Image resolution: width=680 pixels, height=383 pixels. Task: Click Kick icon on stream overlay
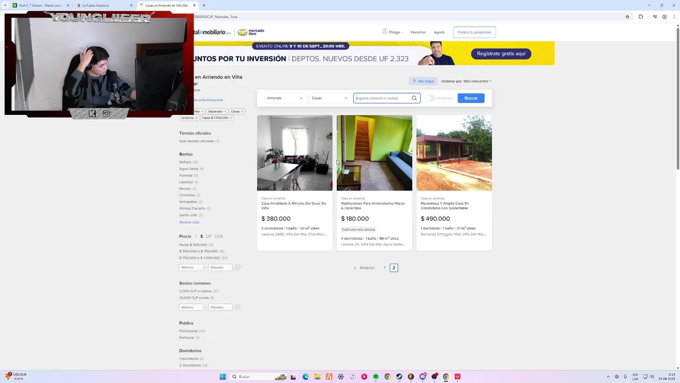point(92,113)
